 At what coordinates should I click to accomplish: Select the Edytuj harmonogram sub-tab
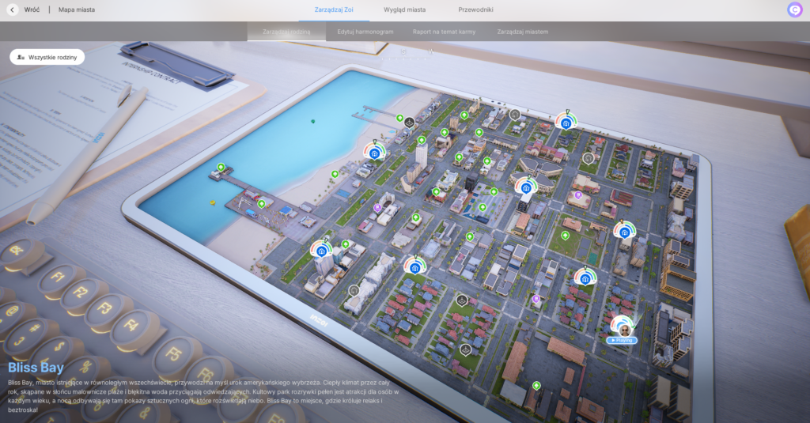(365, 32)
